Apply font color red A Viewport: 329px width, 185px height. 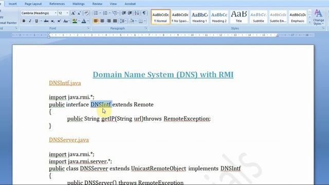[x=84, y=21]
